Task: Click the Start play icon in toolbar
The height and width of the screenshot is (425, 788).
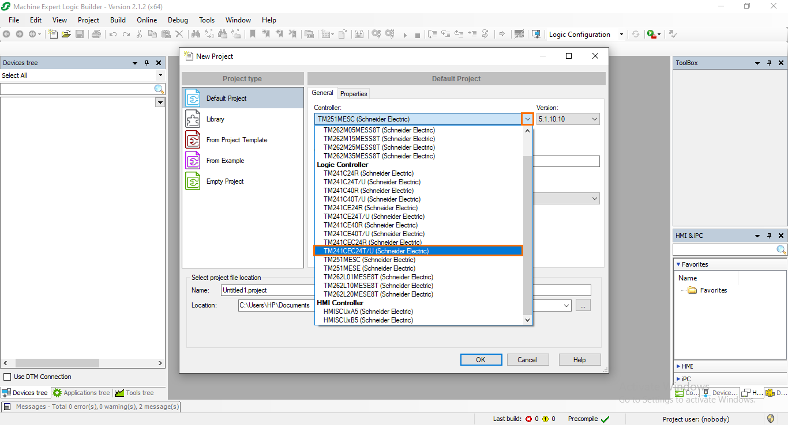Action: (x=404, y=35)
